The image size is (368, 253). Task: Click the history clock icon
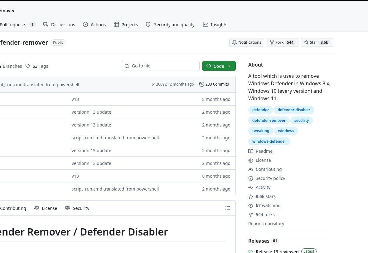(x=201, y=84)
